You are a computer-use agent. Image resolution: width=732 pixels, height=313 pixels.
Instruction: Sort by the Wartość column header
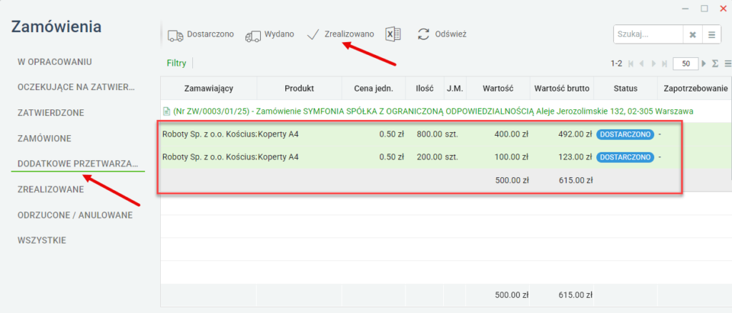click(x=498, y=88)
